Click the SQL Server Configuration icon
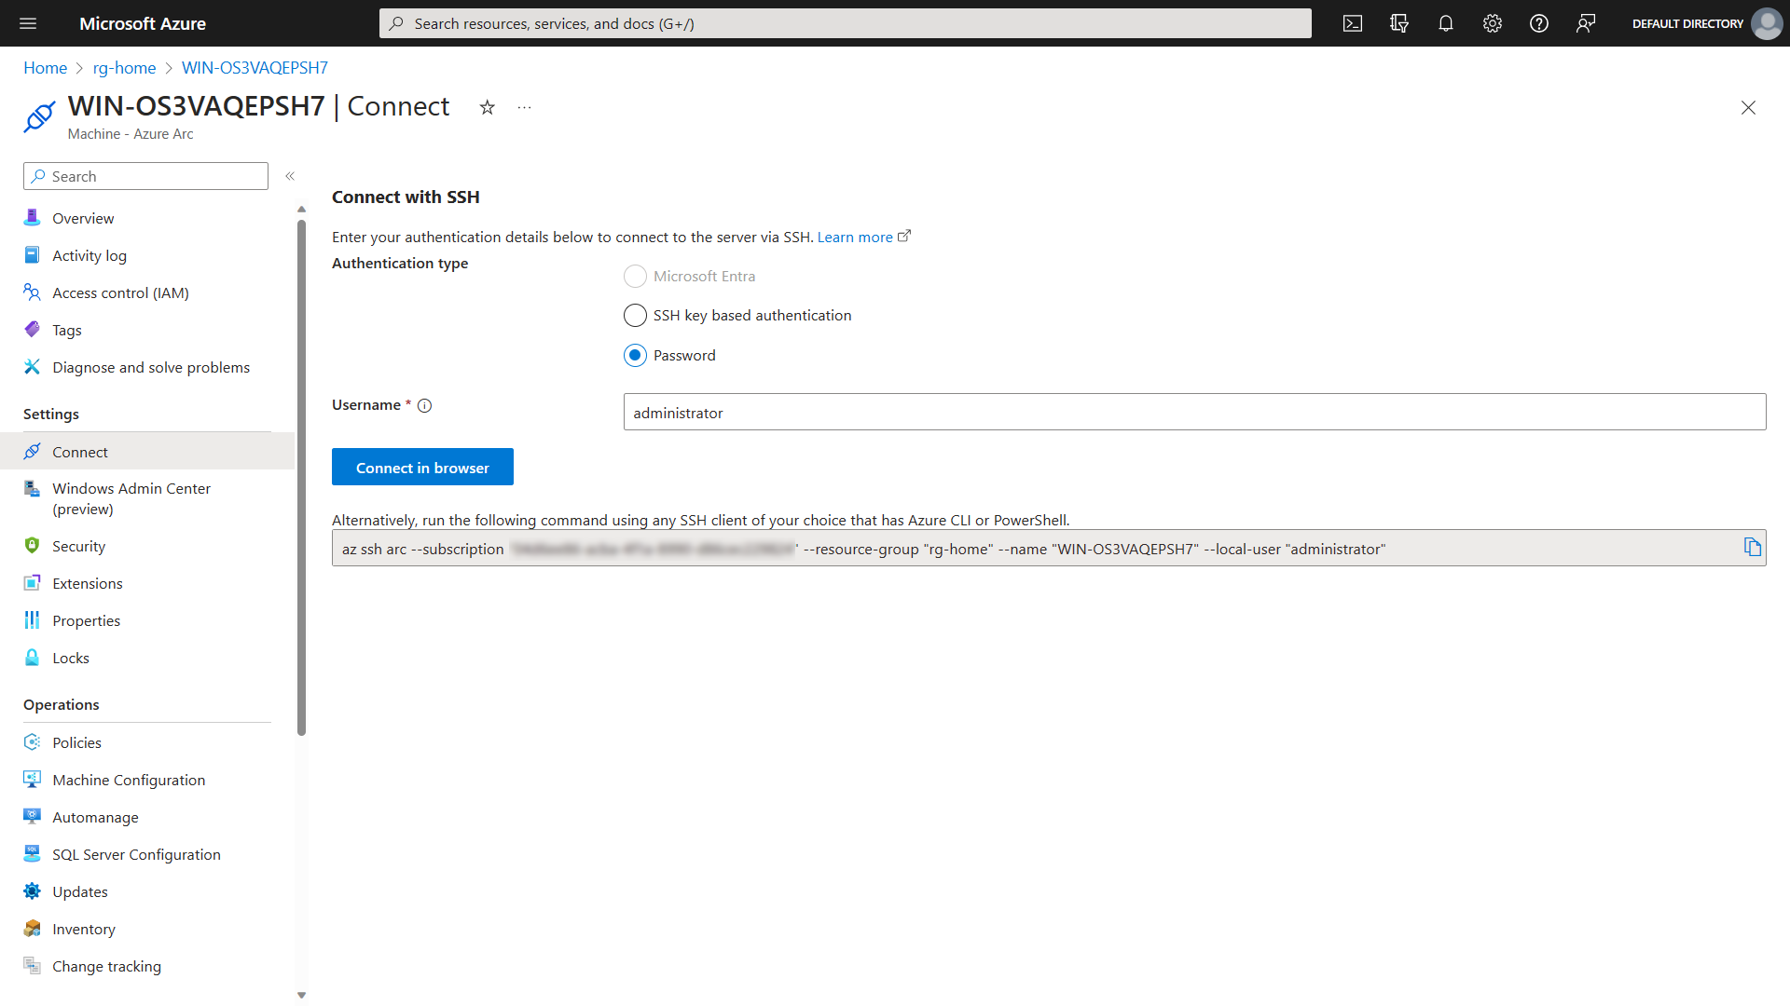 [33, 853]
